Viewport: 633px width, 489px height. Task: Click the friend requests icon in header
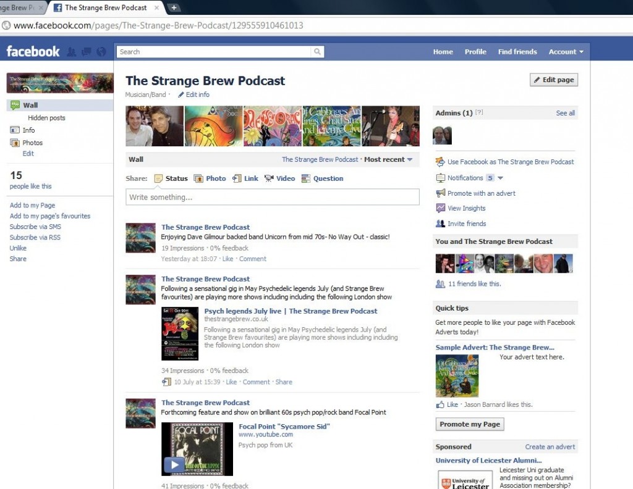71,52
